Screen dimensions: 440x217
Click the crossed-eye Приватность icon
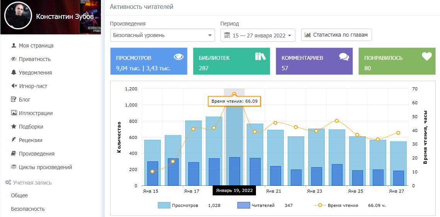14,59
